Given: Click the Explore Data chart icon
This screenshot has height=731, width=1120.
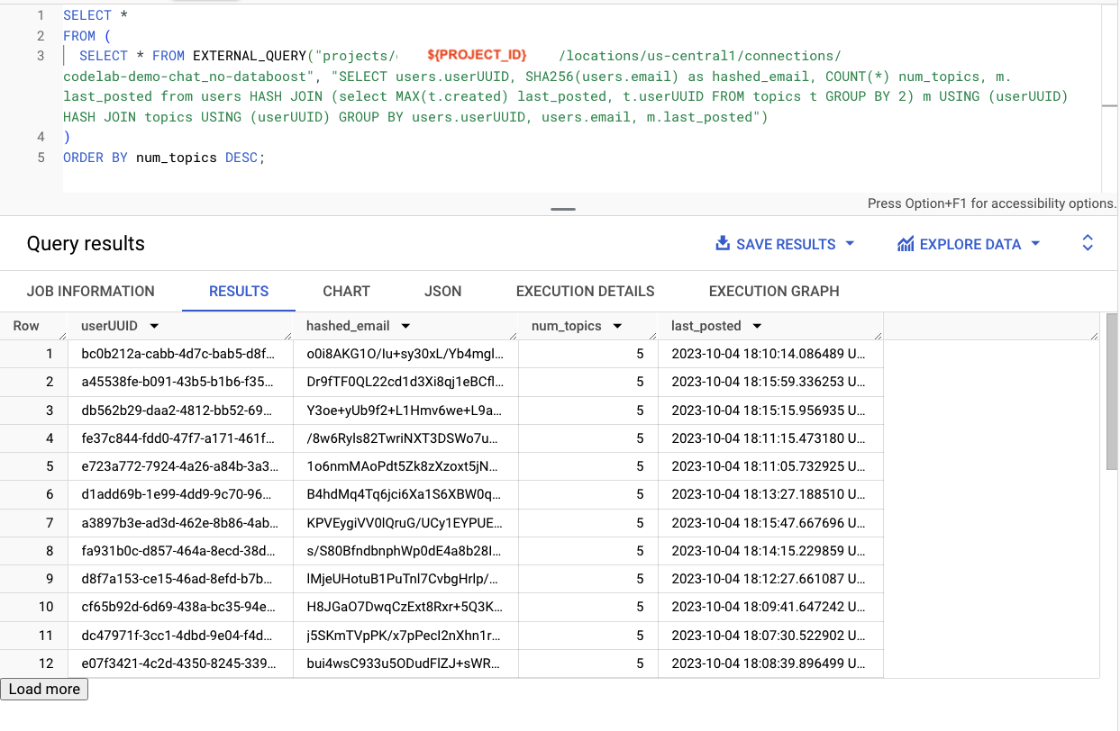Looking at the screenshot, I should tap(906, 244).
